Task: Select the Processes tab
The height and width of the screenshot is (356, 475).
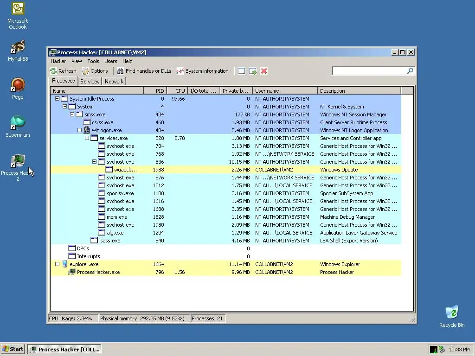Action: tap(63, 81)
